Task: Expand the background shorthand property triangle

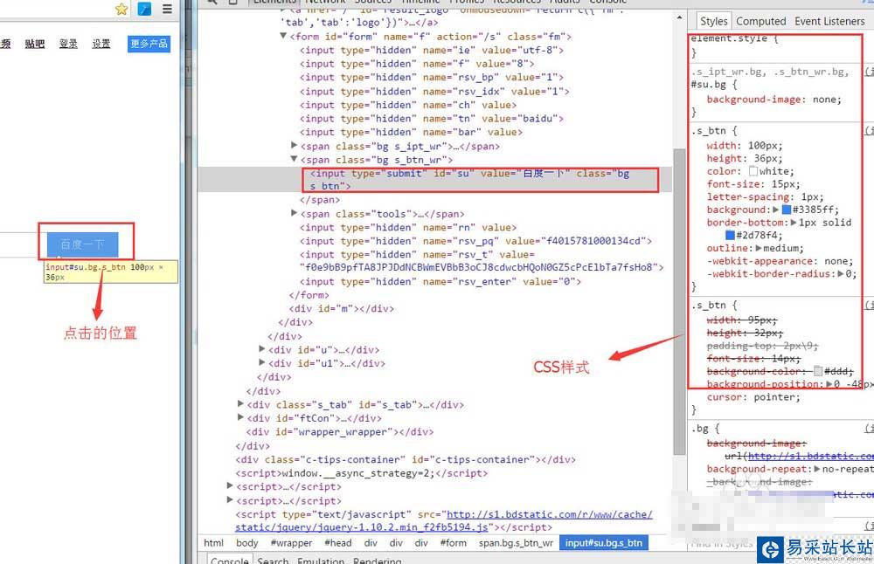Action: (x=775, y=210)
